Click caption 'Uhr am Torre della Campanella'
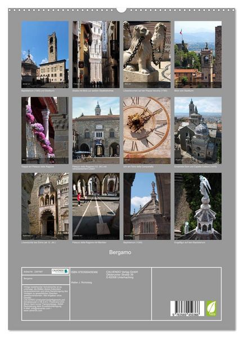 coord(138,167)
